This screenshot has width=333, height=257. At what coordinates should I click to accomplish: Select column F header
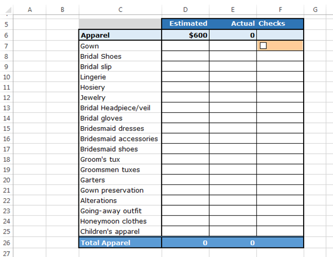280,10
